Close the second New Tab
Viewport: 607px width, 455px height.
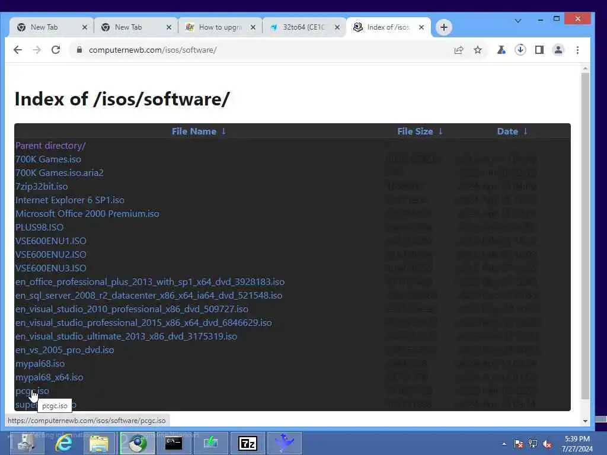169,27
